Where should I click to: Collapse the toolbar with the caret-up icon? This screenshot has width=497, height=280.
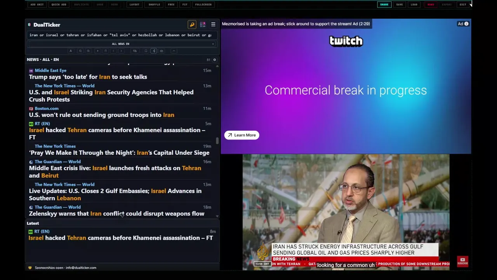click(174, 51)
